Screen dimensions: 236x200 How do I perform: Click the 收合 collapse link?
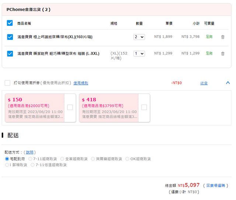tap(204, 83)
